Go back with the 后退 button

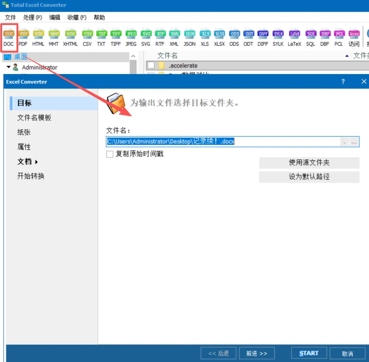click(x=218, y=353)
